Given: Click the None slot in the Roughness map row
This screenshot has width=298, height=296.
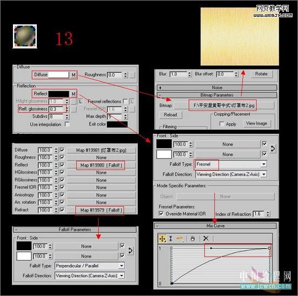Looking at the screenshot, I should pos(101,157).
